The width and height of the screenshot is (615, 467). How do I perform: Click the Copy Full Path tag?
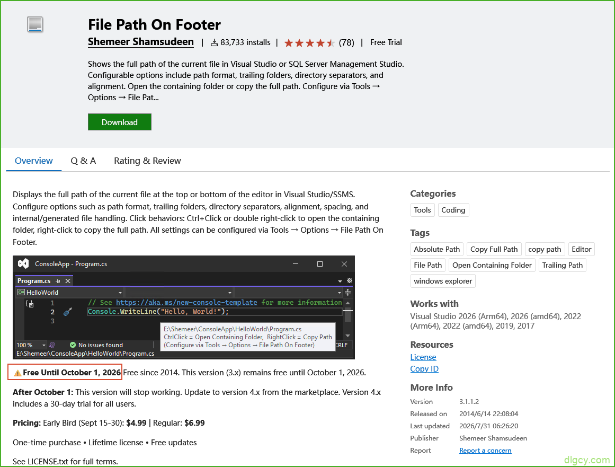[x=494, y=249]
